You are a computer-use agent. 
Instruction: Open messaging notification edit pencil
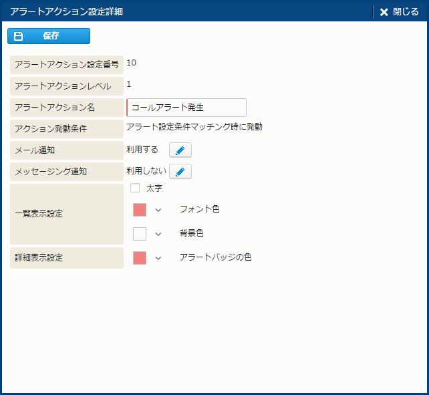tap(180, 172)
